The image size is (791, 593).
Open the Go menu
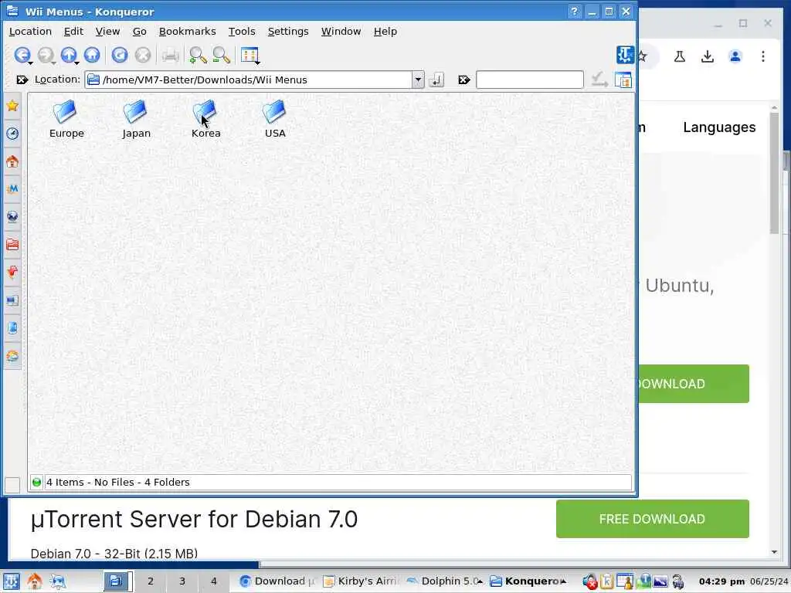[139, 31]
